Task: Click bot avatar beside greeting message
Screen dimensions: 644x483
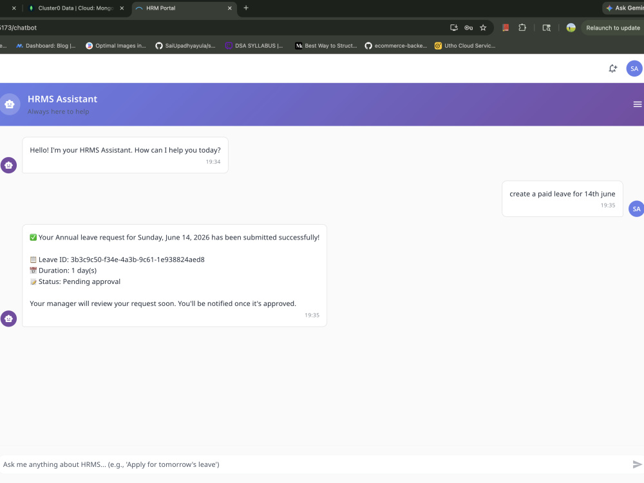Action: point(8,165)
